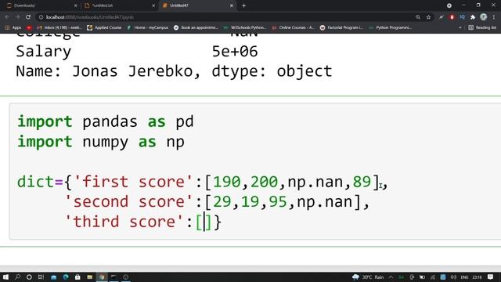
Task: Click the Name: Jonas Jerebko output line
Action: [174, 71]
